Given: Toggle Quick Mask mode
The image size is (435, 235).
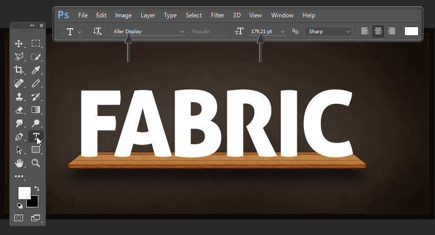Looking at the screenshot, I should 18,218.
